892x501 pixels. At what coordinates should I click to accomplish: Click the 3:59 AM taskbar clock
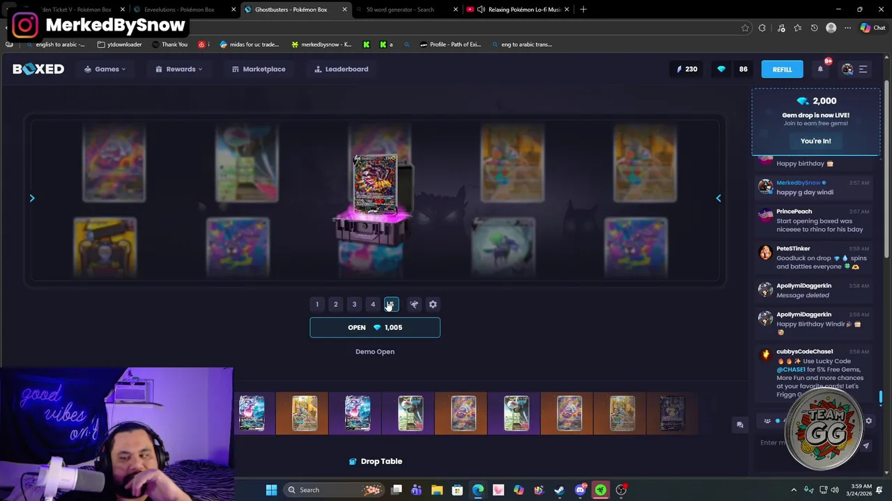pyautogui.click(x=861, y=490)
